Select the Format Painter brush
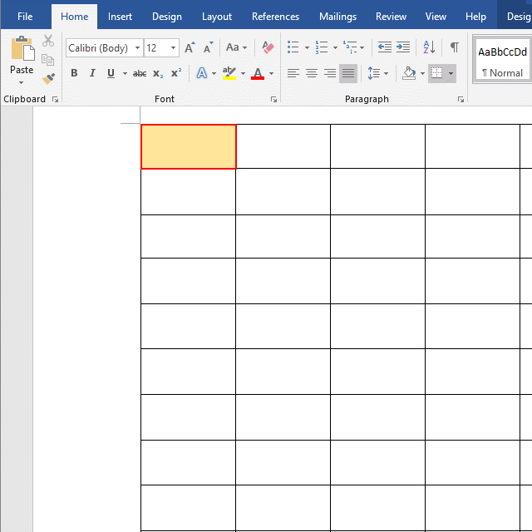The width and height of the screenshot is (532, 532). point(48,79)
